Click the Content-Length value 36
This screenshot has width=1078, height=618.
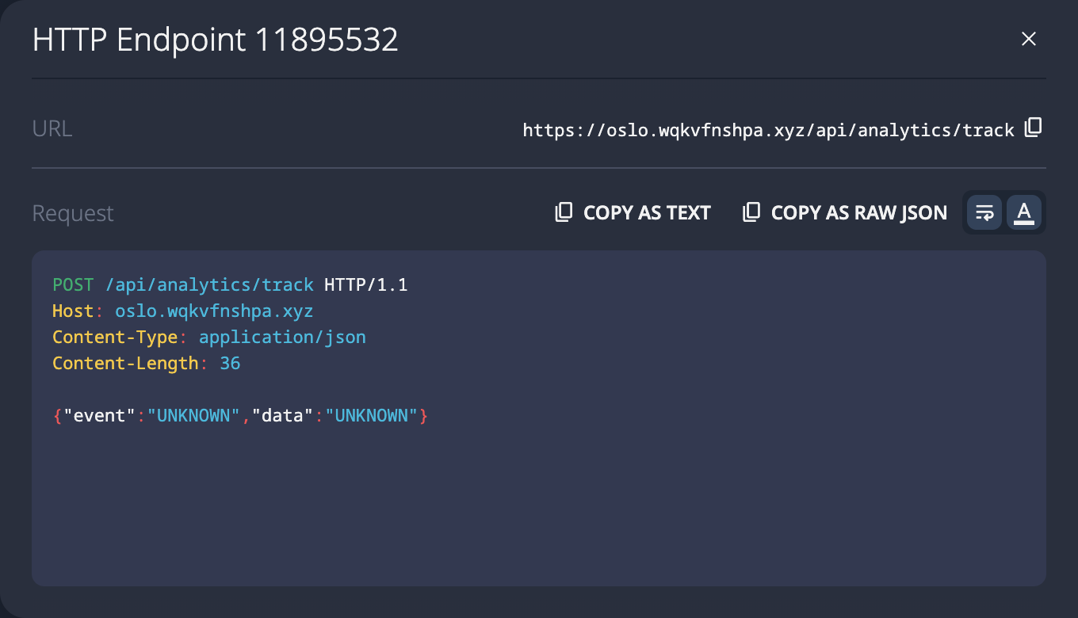(x=230, y=364)
